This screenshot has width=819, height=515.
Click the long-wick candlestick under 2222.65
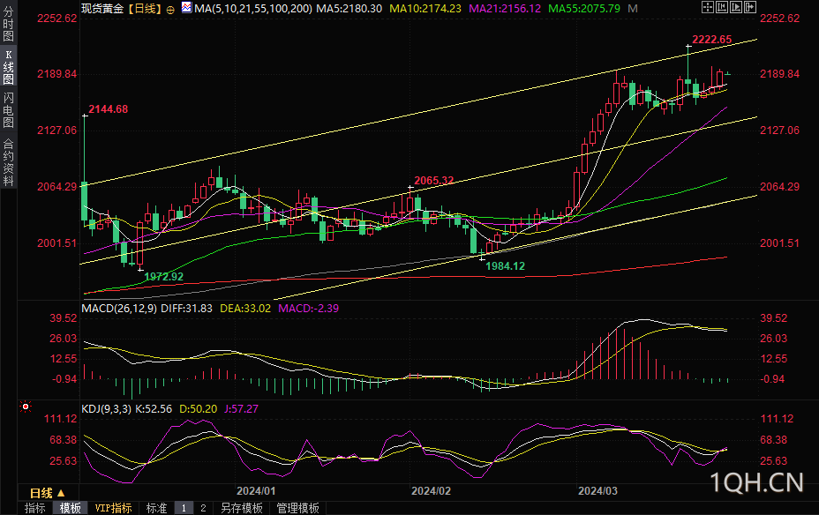pos(688,81)
